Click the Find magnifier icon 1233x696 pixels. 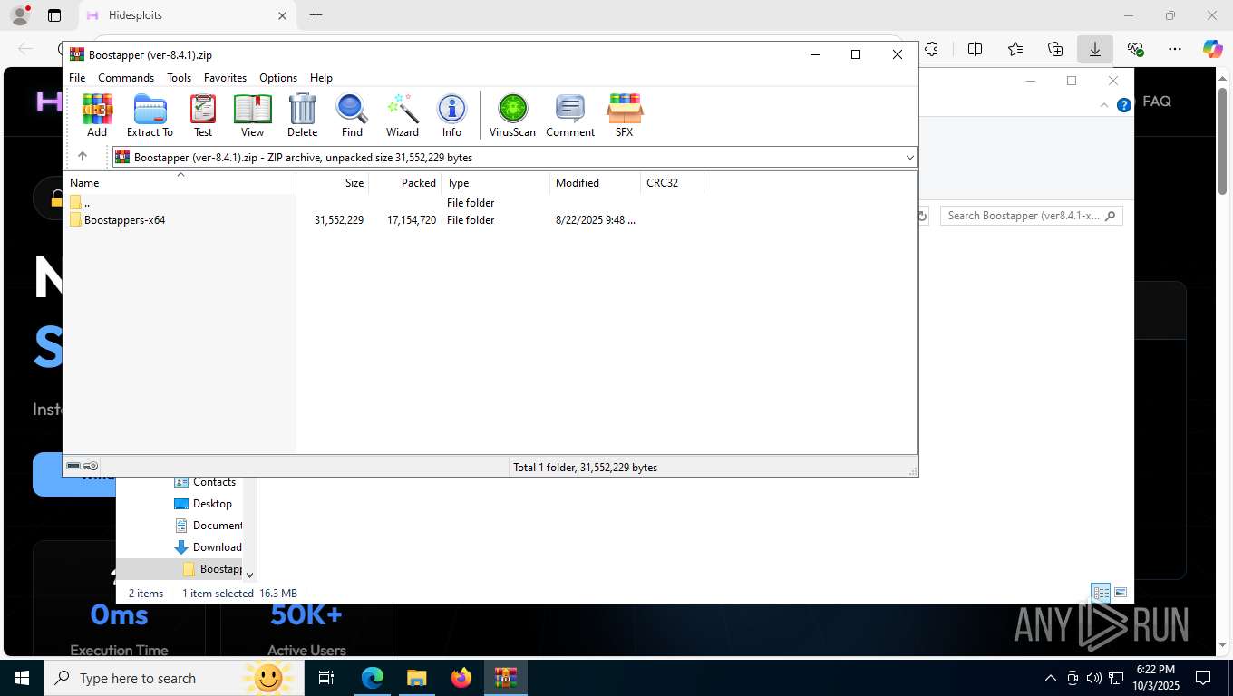click(352, 115)
